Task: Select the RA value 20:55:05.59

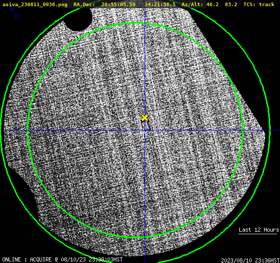Action: coord(118,4)
